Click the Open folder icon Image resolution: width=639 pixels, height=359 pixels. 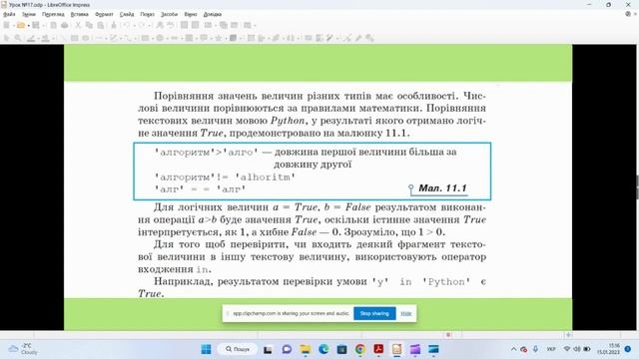(x=20, y=25)
